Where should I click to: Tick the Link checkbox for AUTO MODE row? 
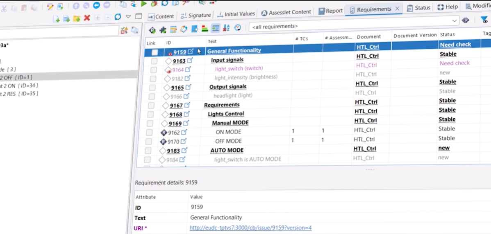point(148,151)
